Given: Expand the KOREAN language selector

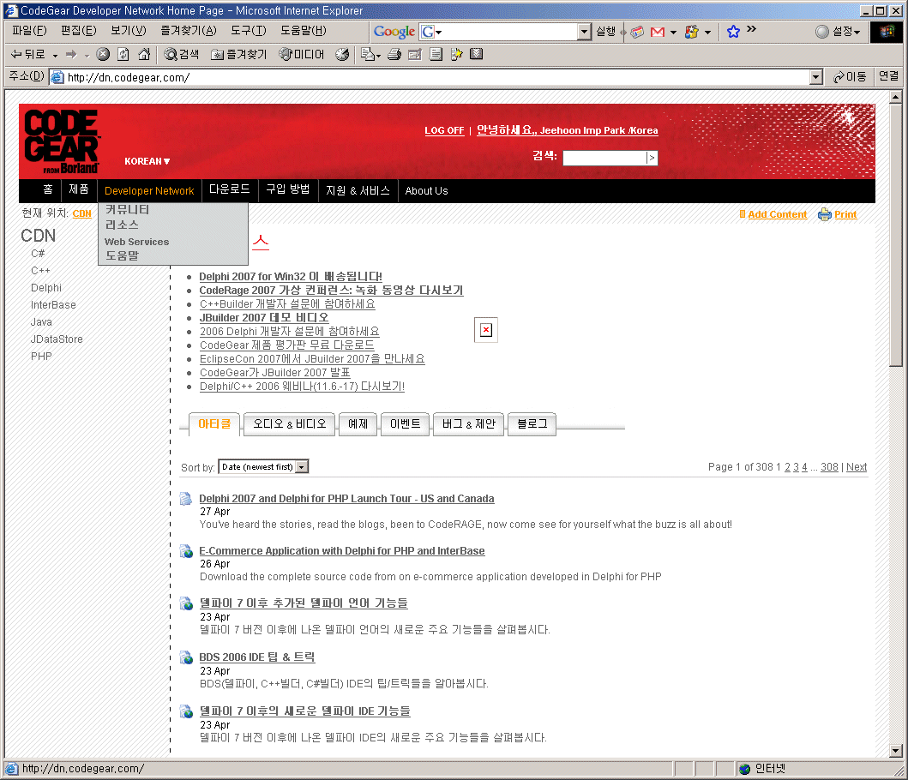Looking at the screenshot, I should (147, 161).
